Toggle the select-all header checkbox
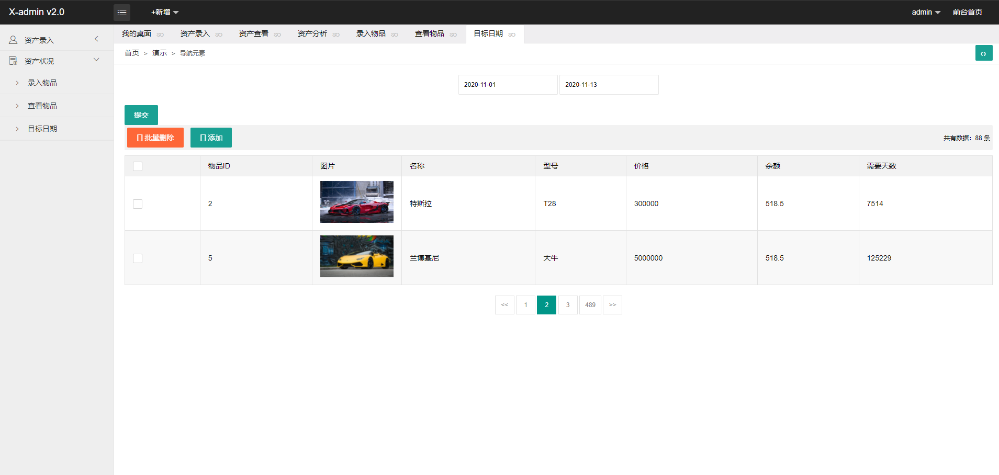999x475 pixels. click(138, 166)
